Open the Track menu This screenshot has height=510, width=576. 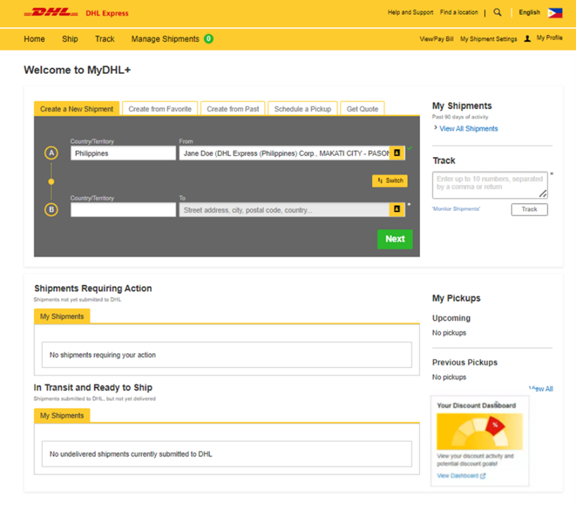pyautogui.click(x=105, y=39)
